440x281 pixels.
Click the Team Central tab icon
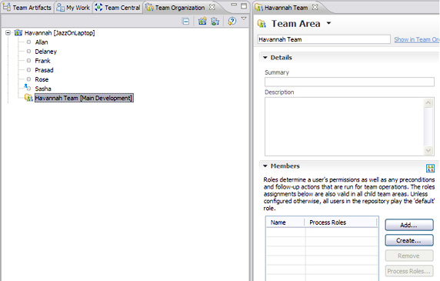(98, 7)
